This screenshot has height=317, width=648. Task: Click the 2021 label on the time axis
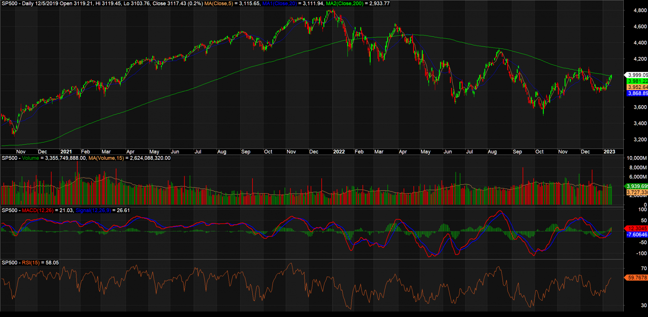[x=66, y=152]
